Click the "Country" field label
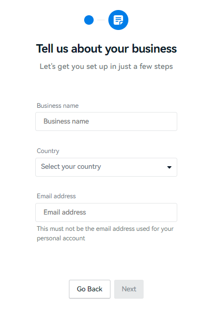Screen dimensions: 212x325 (x=48, y=151)
